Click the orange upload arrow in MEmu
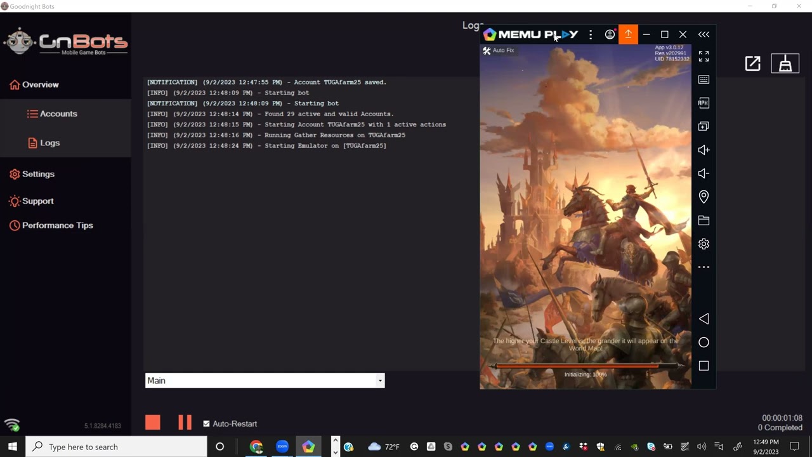 click(x=628, y=34)
